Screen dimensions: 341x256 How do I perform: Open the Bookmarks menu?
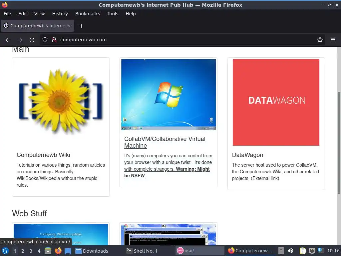88,14
